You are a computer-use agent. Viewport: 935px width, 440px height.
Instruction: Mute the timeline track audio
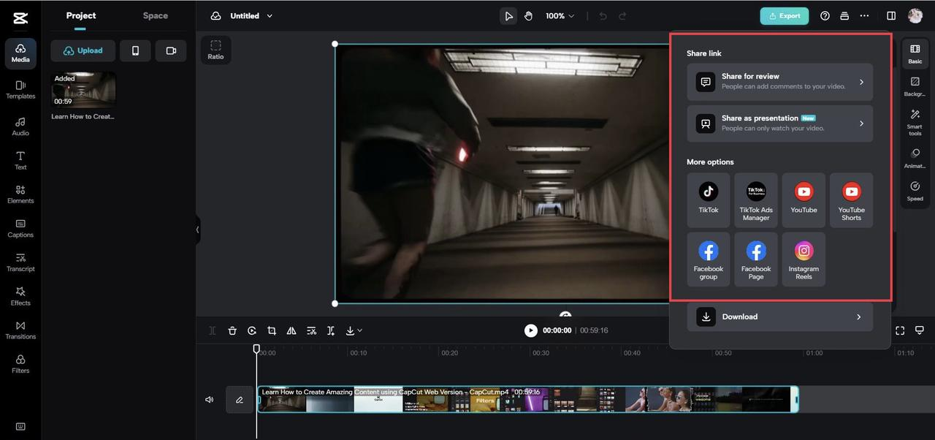pos(209,400)
